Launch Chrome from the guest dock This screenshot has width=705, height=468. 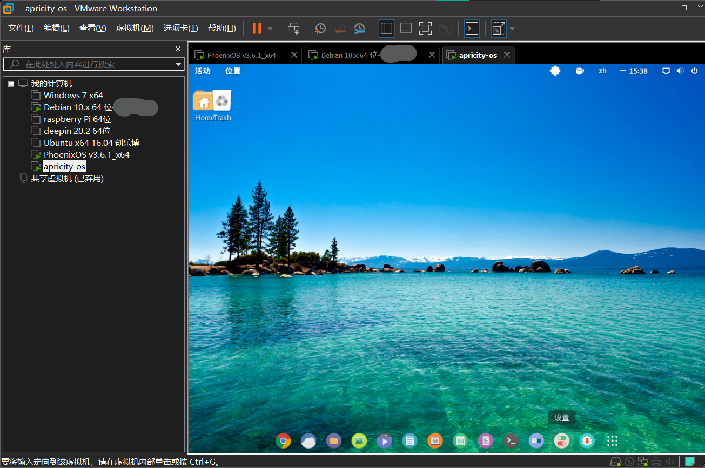[x=283, y=441]
